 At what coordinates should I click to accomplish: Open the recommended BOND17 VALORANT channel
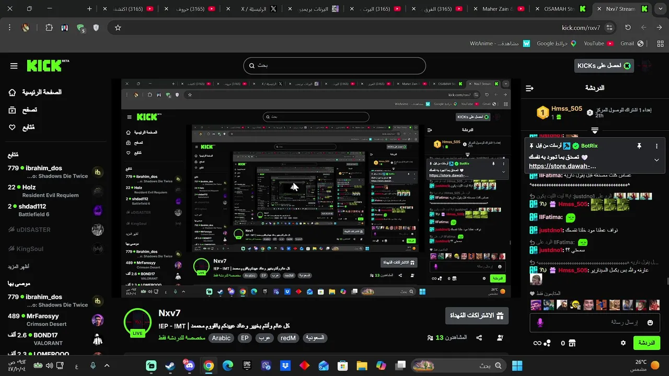tap(55, 339)
